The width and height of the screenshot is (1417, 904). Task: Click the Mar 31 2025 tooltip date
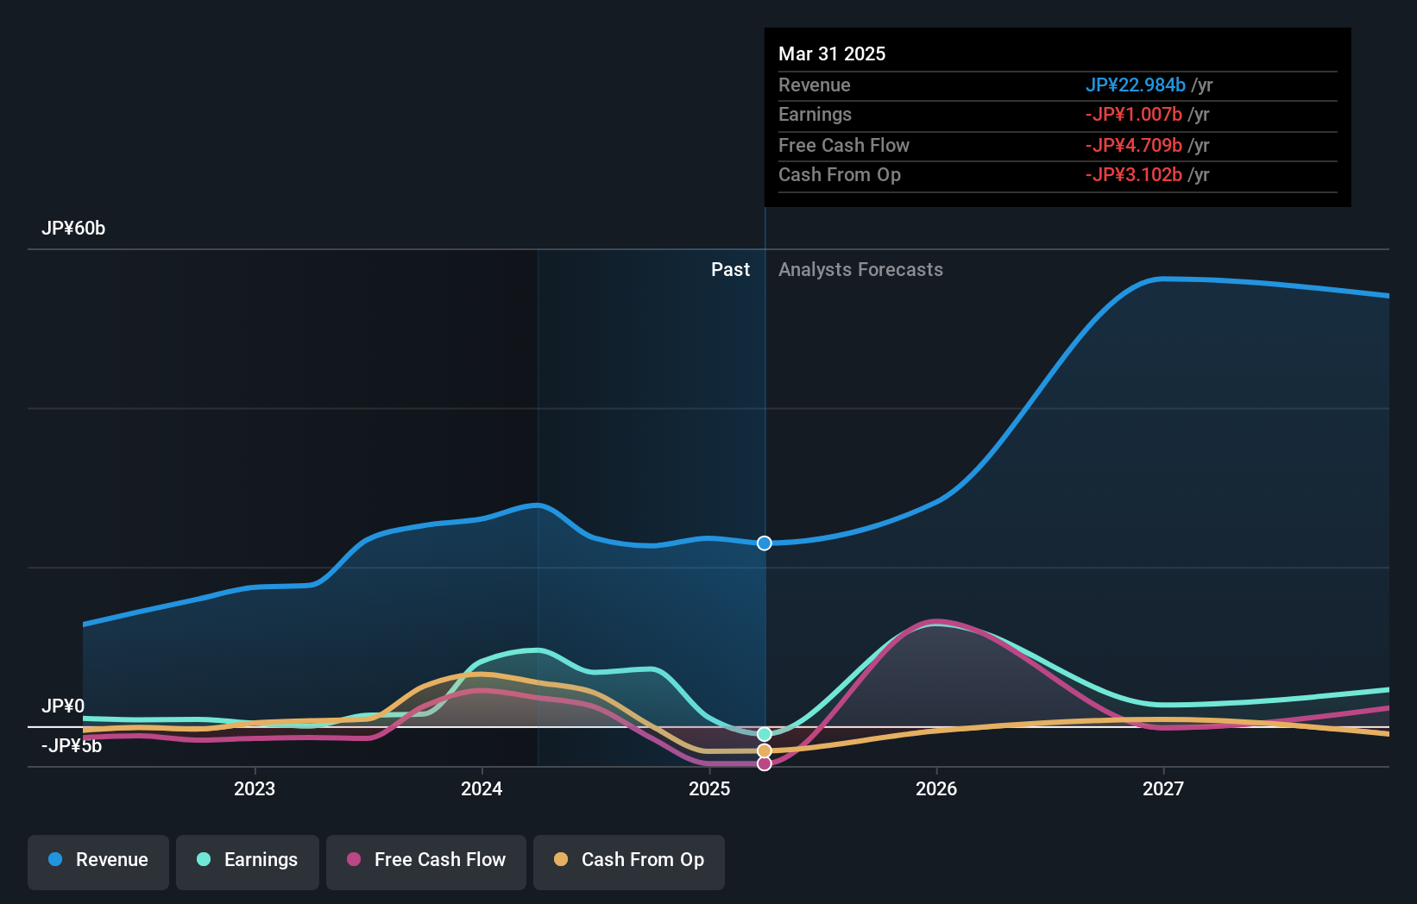832,53
